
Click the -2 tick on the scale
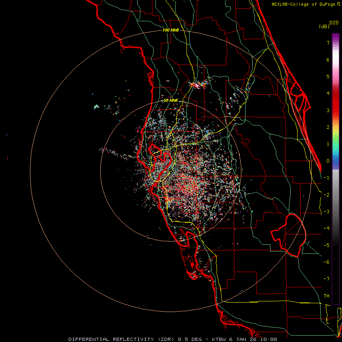pos(326,195)
